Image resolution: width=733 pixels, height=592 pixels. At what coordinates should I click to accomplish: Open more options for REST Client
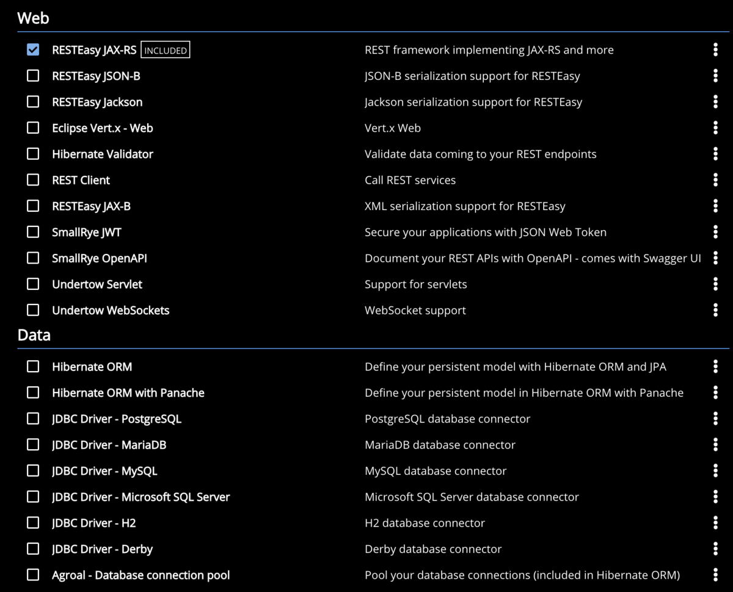[715, 180]
